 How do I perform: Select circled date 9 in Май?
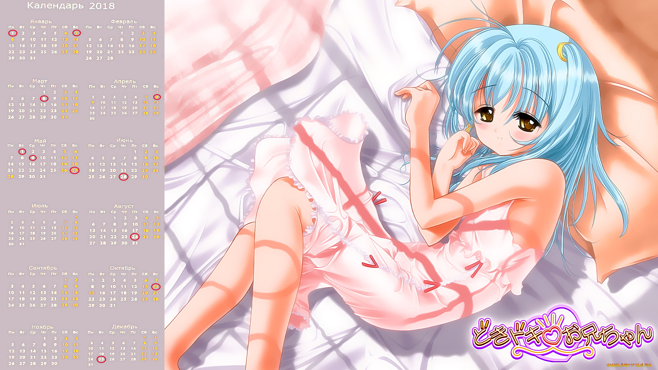coord(33,158)
